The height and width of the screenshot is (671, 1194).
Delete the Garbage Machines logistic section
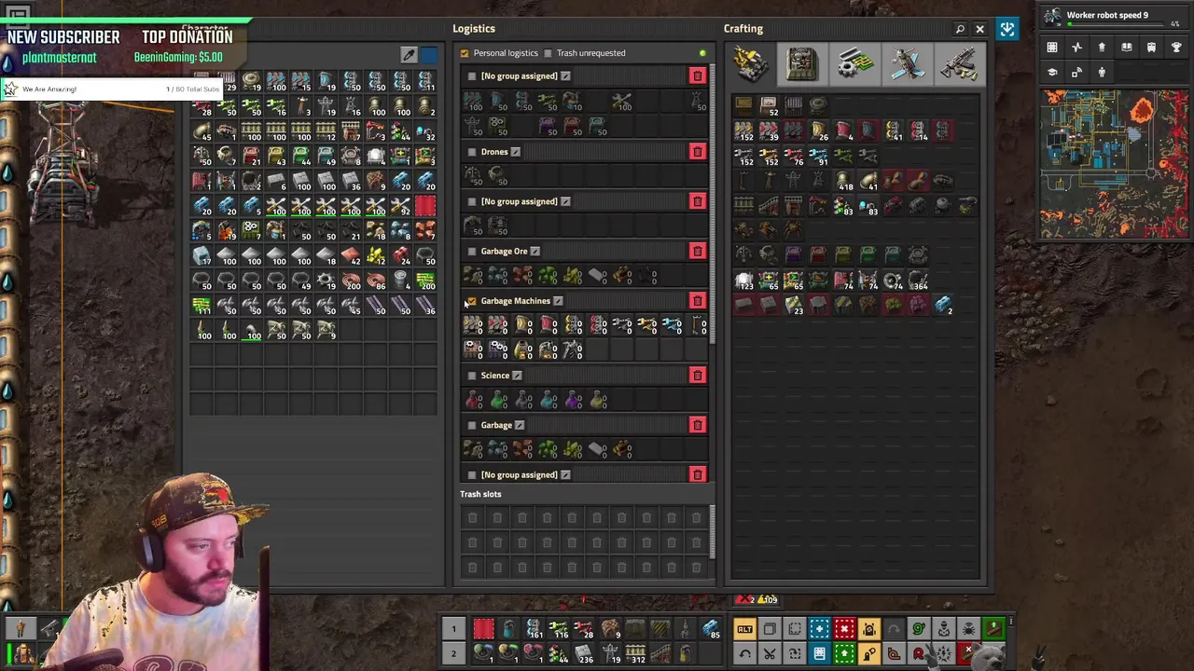pos(697,301)
